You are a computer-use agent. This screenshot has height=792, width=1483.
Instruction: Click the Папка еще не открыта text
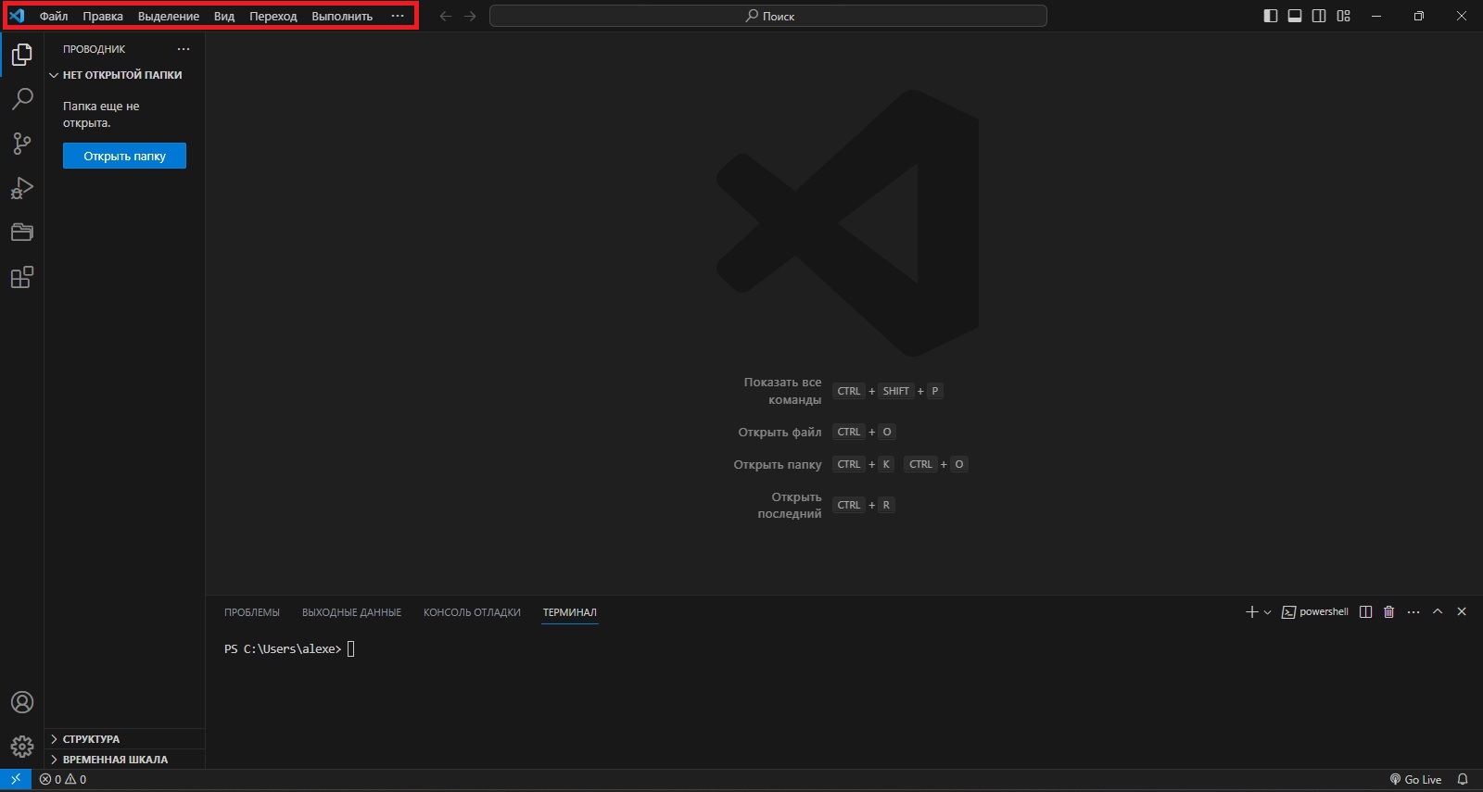101,115
